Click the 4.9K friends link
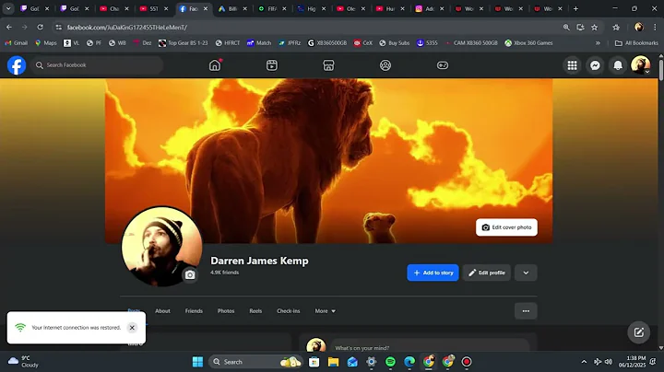This screenshot has width=664, height=372. tap(224, 273)
